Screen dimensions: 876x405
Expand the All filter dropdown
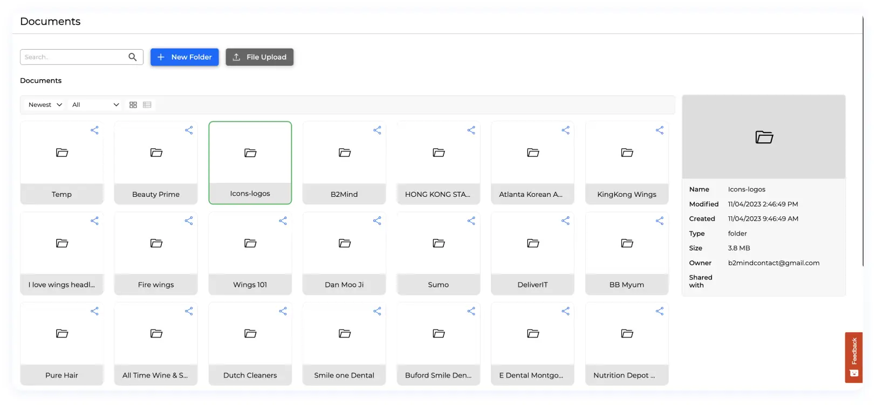(95, 105)
